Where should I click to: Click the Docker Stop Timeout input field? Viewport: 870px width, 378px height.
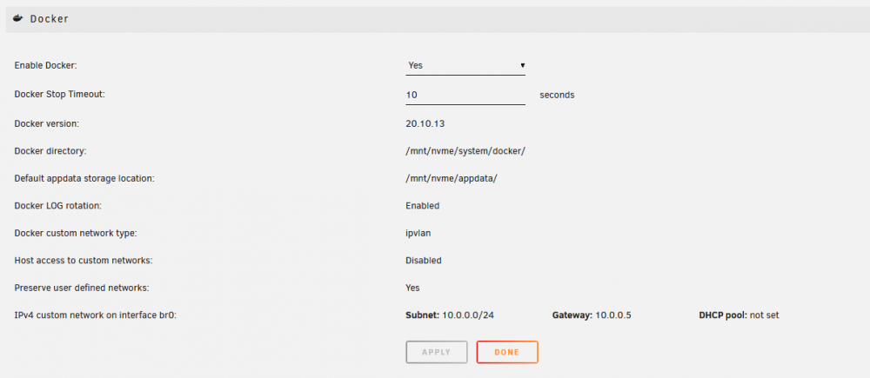[x=465, y=95]
